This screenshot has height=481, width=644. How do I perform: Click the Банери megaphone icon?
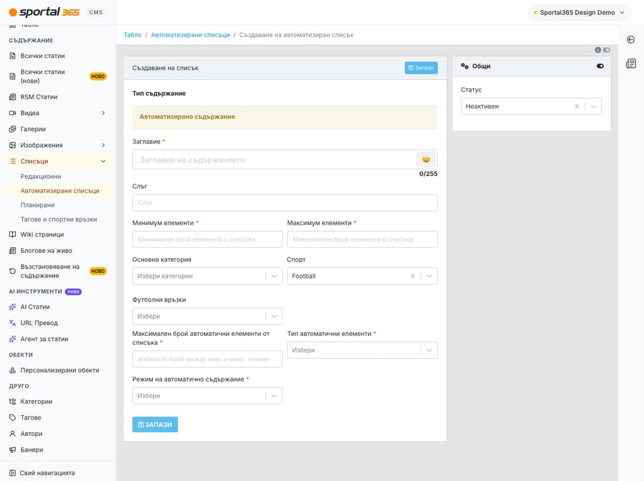(x=12, y=450)
